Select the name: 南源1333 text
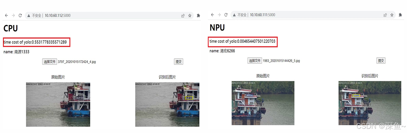Image resolution: width=407 pixels, height=133 pixels. (16, 52)
